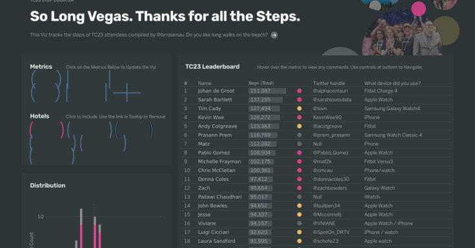Click the yellow dot in Andy Cotgreave's row
This screenshot has height=248, width=475.
299,126
